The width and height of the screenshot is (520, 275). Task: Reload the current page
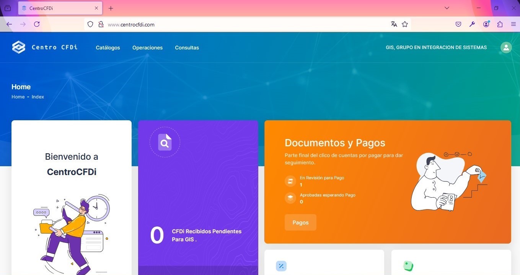(x=37, y=24)
